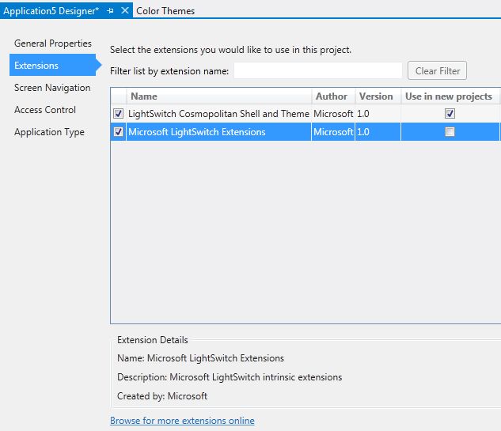Open Application Type settings
This screenshot has height=431, width=501.
coord(49,132)
